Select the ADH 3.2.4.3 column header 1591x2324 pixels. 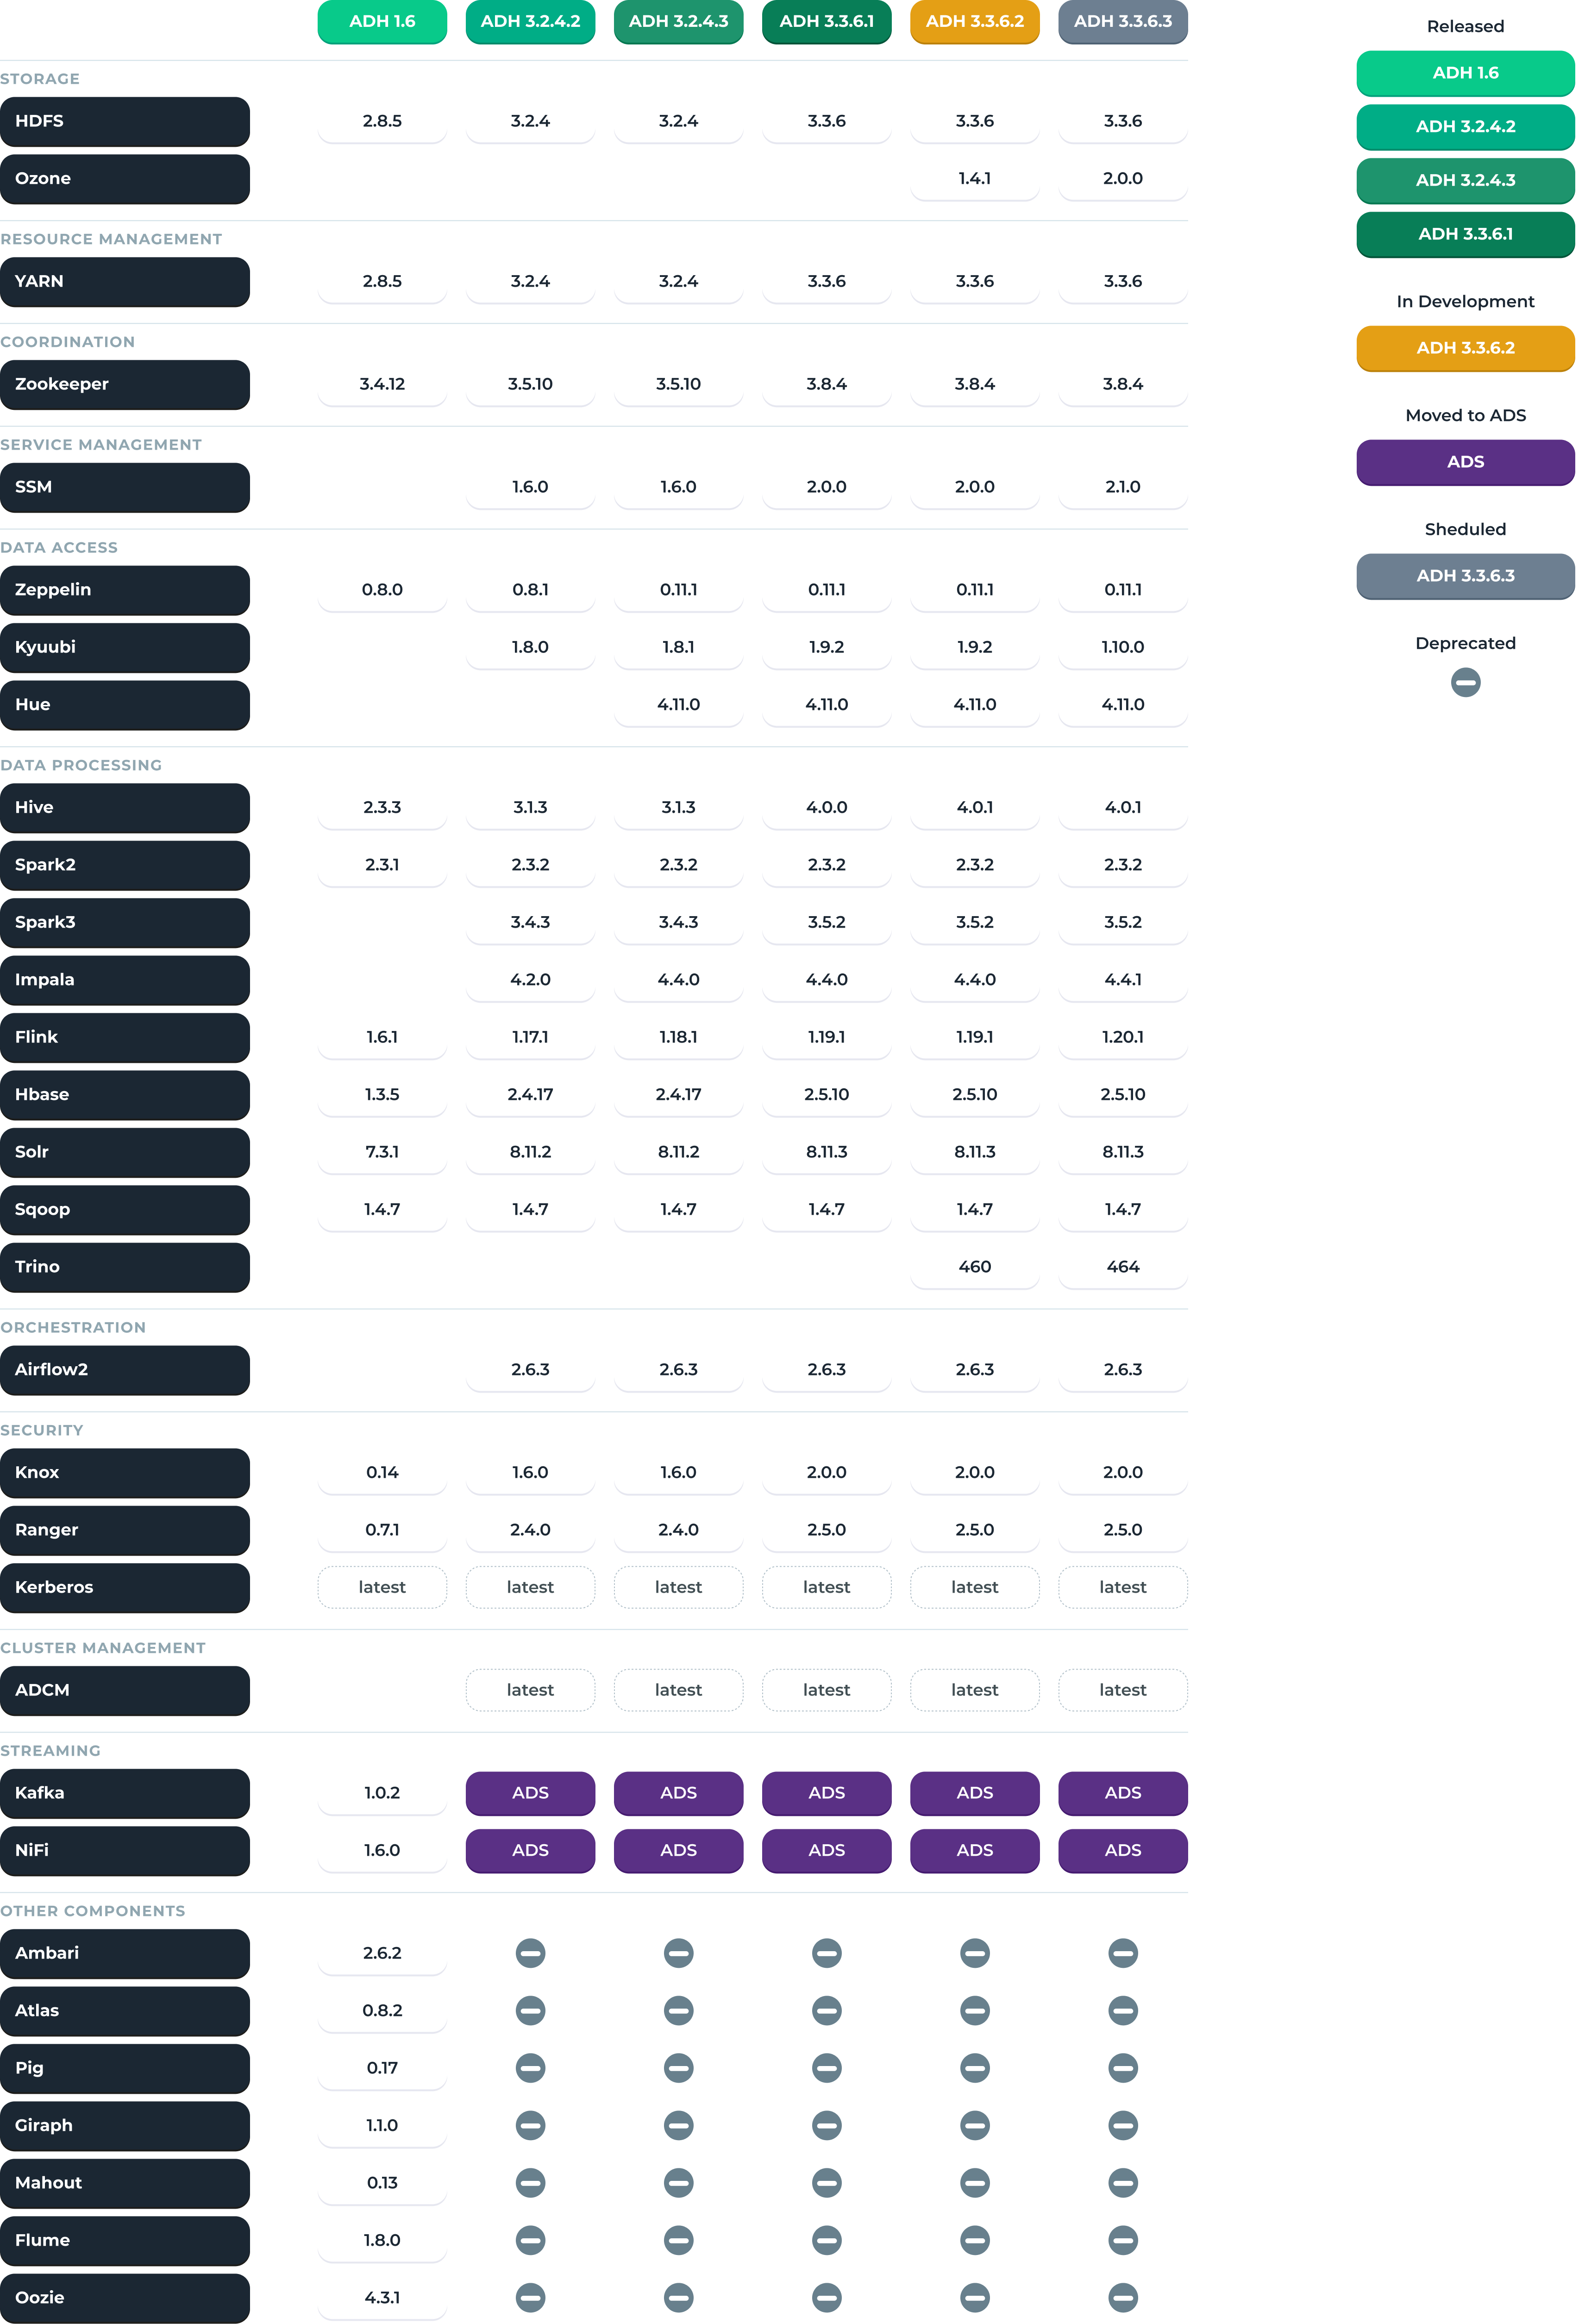[678, 22]
